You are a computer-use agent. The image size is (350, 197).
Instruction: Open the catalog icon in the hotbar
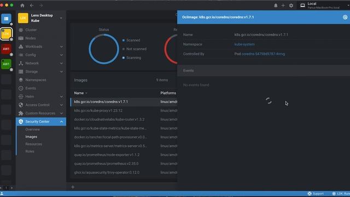[x=6, y=19]
